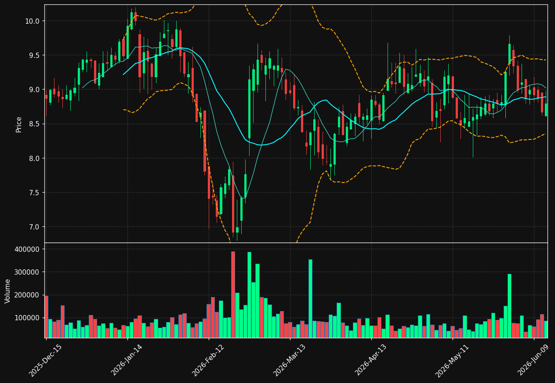Click the 2025-Dec-15 date label
The image size is (555, 383).
45,360
